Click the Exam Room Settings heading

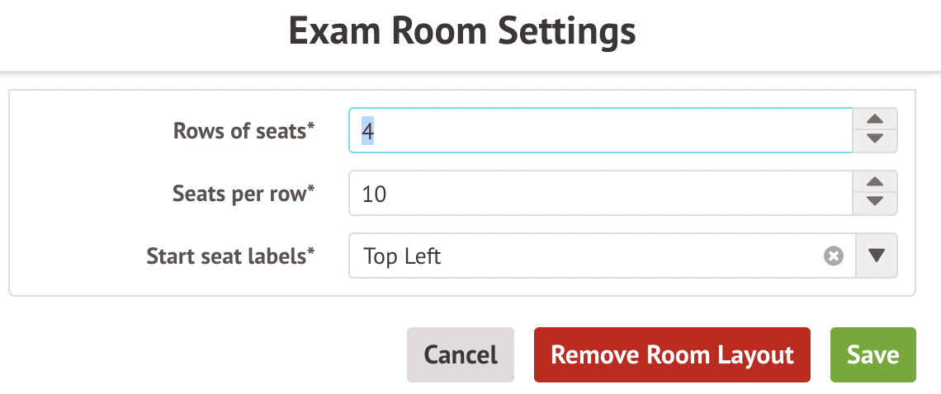tap(463, 32)
